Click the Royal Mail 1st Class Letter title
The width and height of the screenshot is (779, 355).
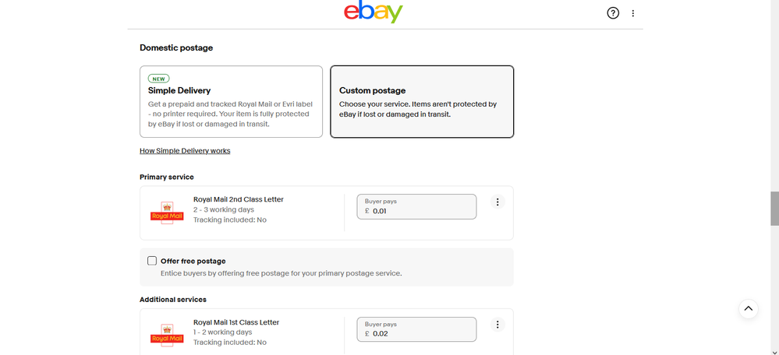(236, 322)
